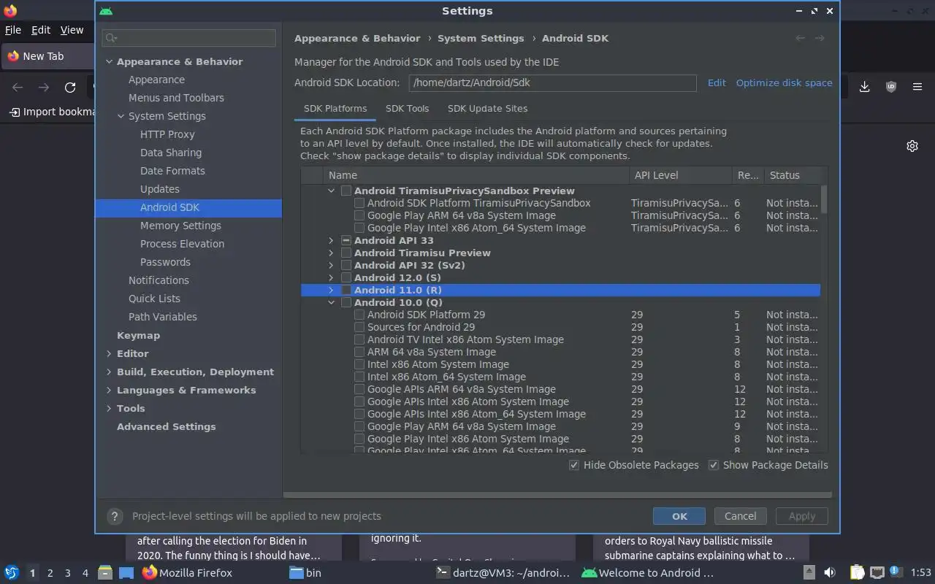Click the removable media eject tray icon
This screenshot has height=584, width=935.
[809, 573]
